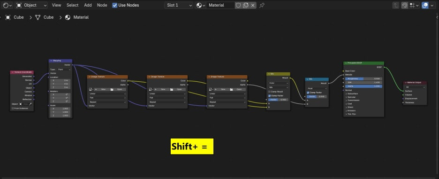Click the Material breadcrumb sphere icon
This screenshot has height=179, width=439.
[x=68, y=17]
